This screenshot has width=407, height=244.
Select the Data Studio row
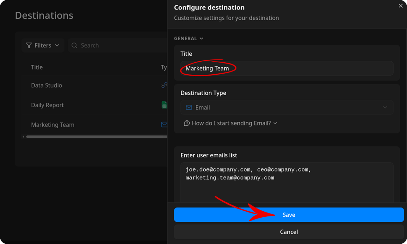(x=95, y=85)
